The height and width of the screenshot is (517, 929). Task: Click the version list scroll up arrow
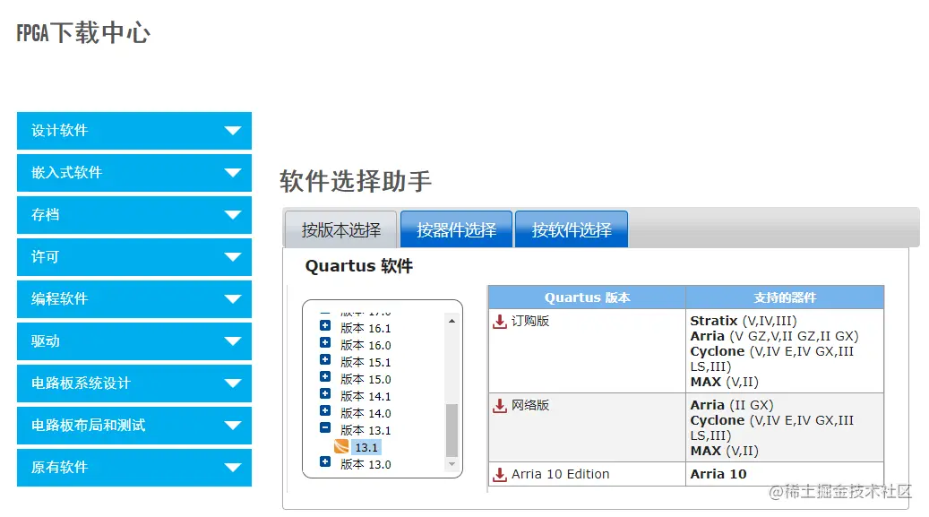coord(452,321)
